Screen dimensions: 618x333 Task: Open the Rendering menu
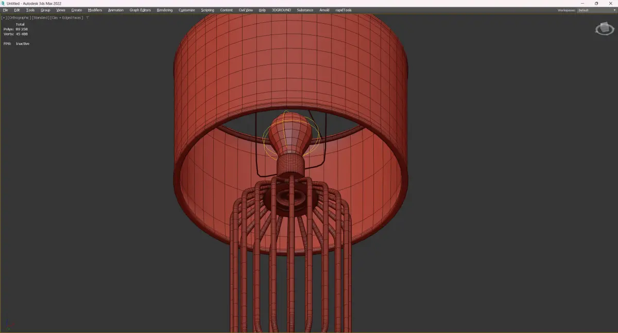click(x=165, y=10)
